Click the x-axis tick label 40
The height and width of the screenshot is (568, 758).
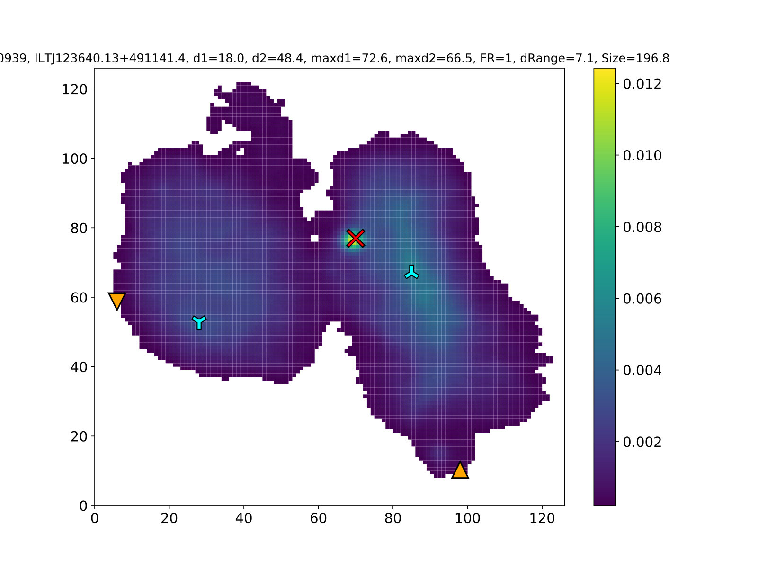click(x=244, y=519)
